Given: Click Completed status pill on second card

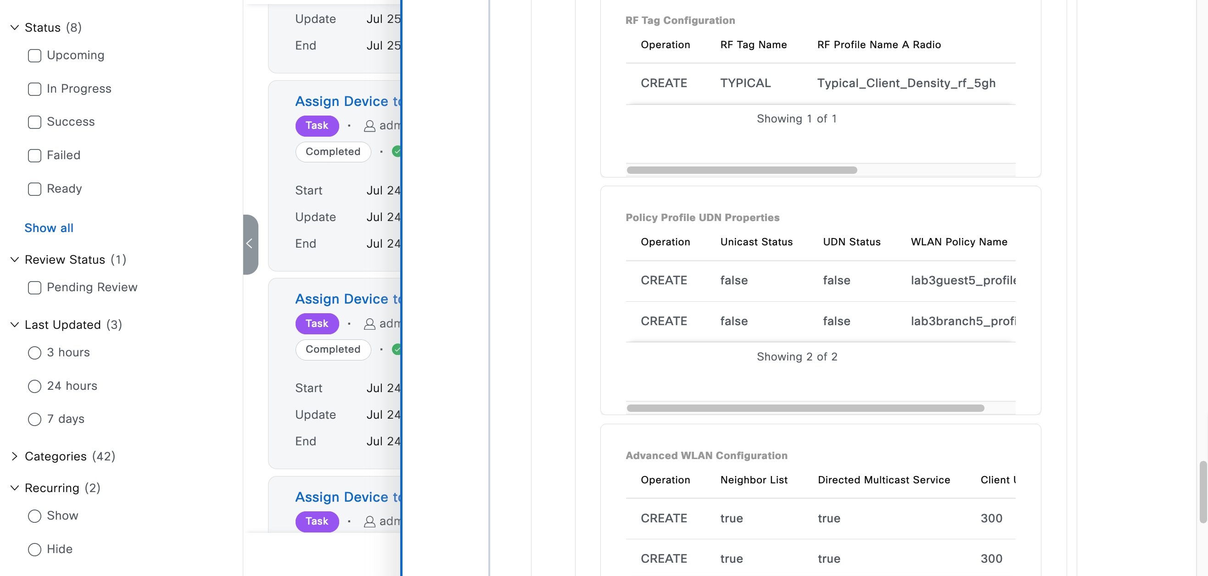Looking at the screenshot, I should [333, 349].
